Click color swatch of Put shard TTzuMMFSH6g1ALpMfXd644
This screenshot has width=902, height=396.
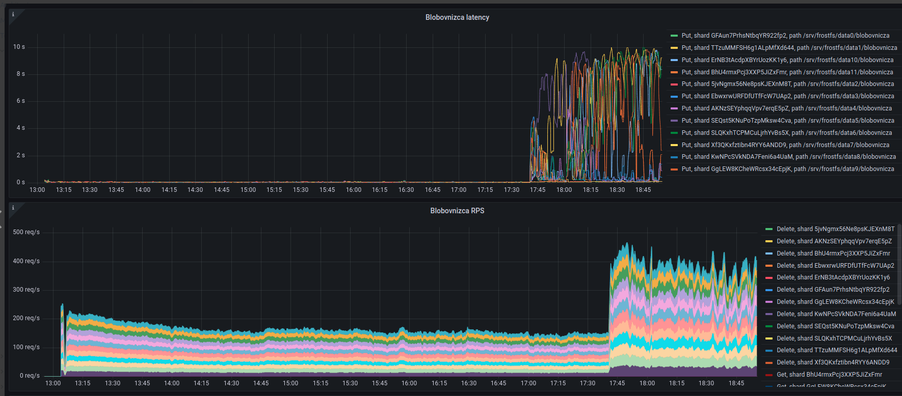(x=674, y=48)
